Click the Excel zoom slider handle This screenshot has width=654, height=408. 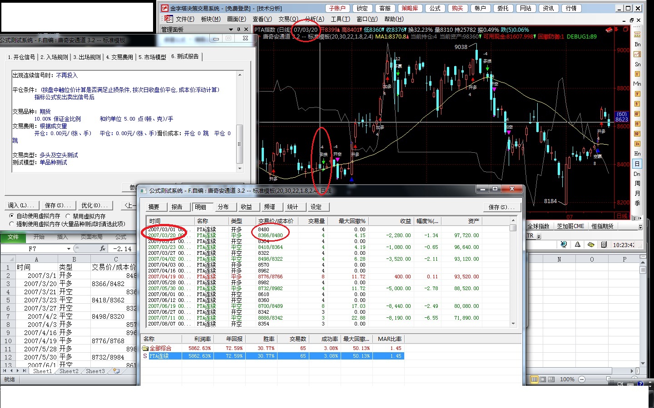point(609,379)
